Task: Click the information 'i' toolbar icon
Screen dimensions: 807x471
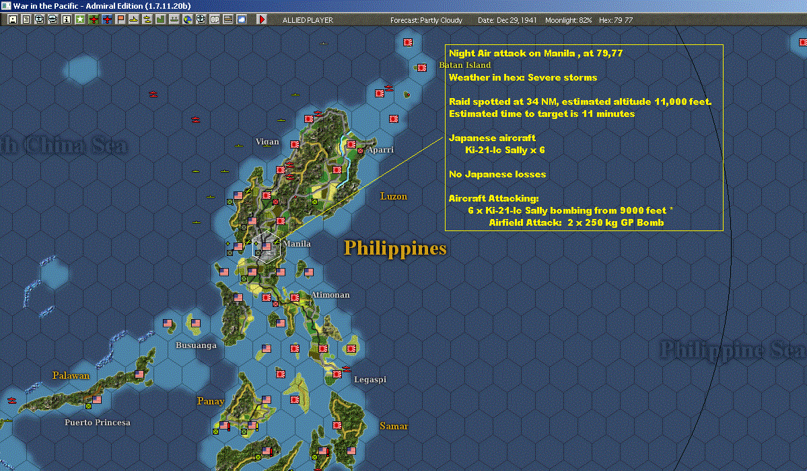Action: tap(67, 19)
